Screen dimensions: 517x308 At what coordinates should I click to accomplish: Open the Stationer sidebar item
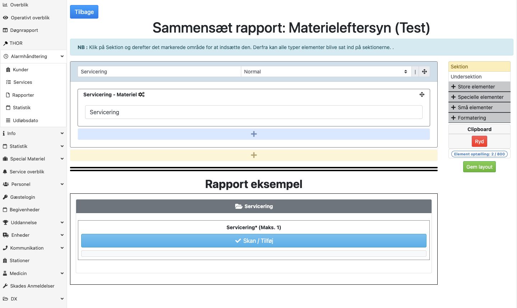click(33, 261)
